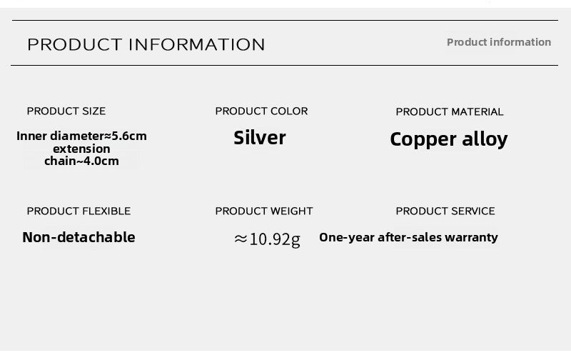Click the PRODUCT SERVICE label
The width and height of the screenshot is (571, 360).
click(445, 211)
